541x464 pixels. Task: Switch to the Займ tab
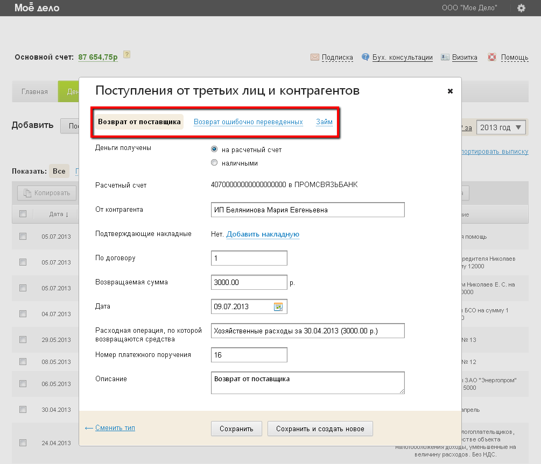tap(324, 122)
